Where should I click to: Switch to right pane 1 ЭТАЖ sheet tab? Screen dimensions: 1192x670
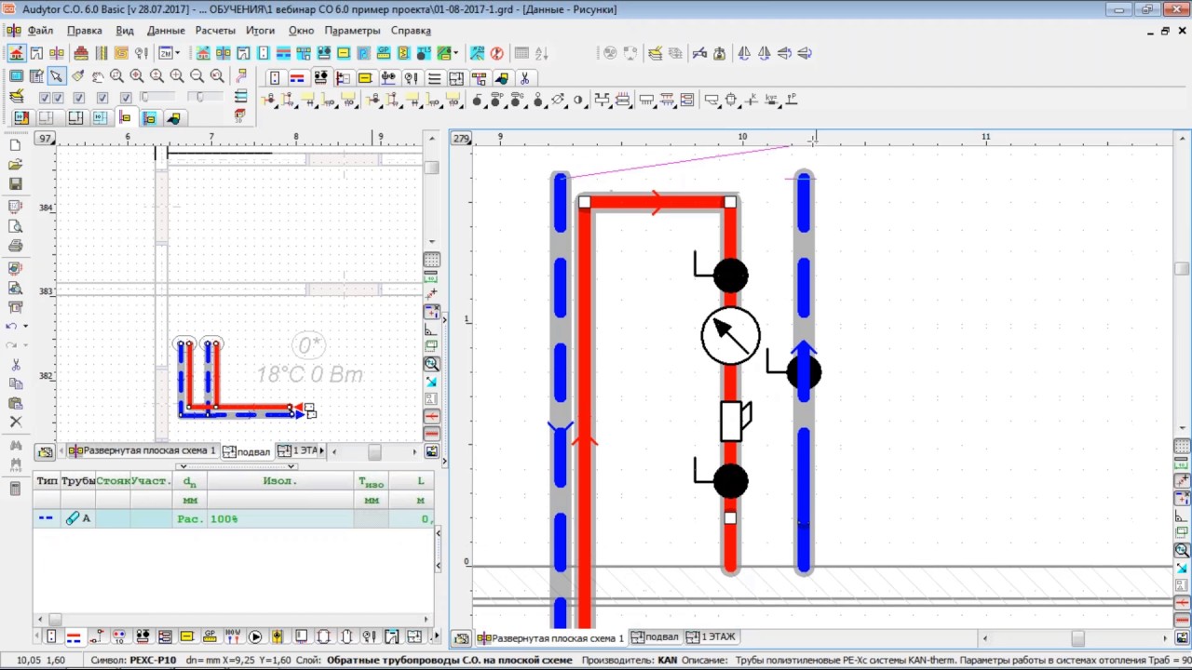coord(711,637)
